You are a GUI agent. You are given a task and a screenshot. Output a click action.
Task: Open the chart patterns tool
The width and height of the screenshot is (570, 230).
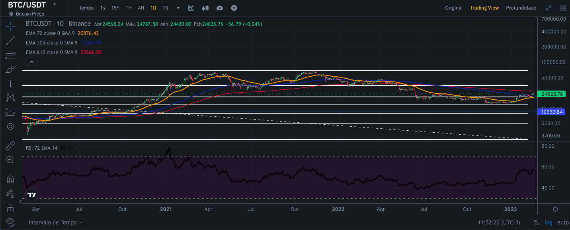point(10,98)
